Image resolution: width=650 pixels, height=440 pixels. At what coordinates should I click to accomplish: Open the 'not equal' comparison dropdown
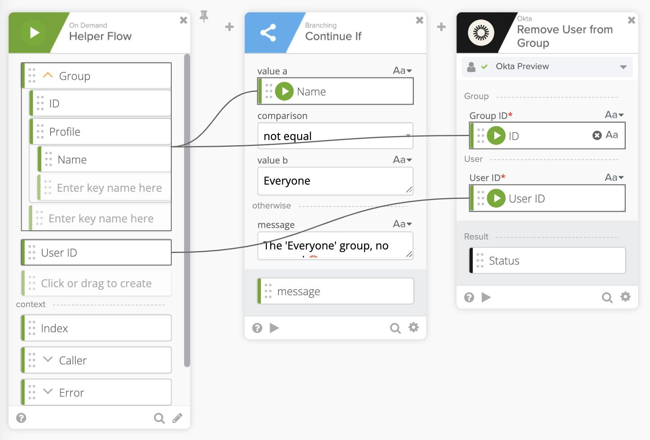[x=335, y=136]
